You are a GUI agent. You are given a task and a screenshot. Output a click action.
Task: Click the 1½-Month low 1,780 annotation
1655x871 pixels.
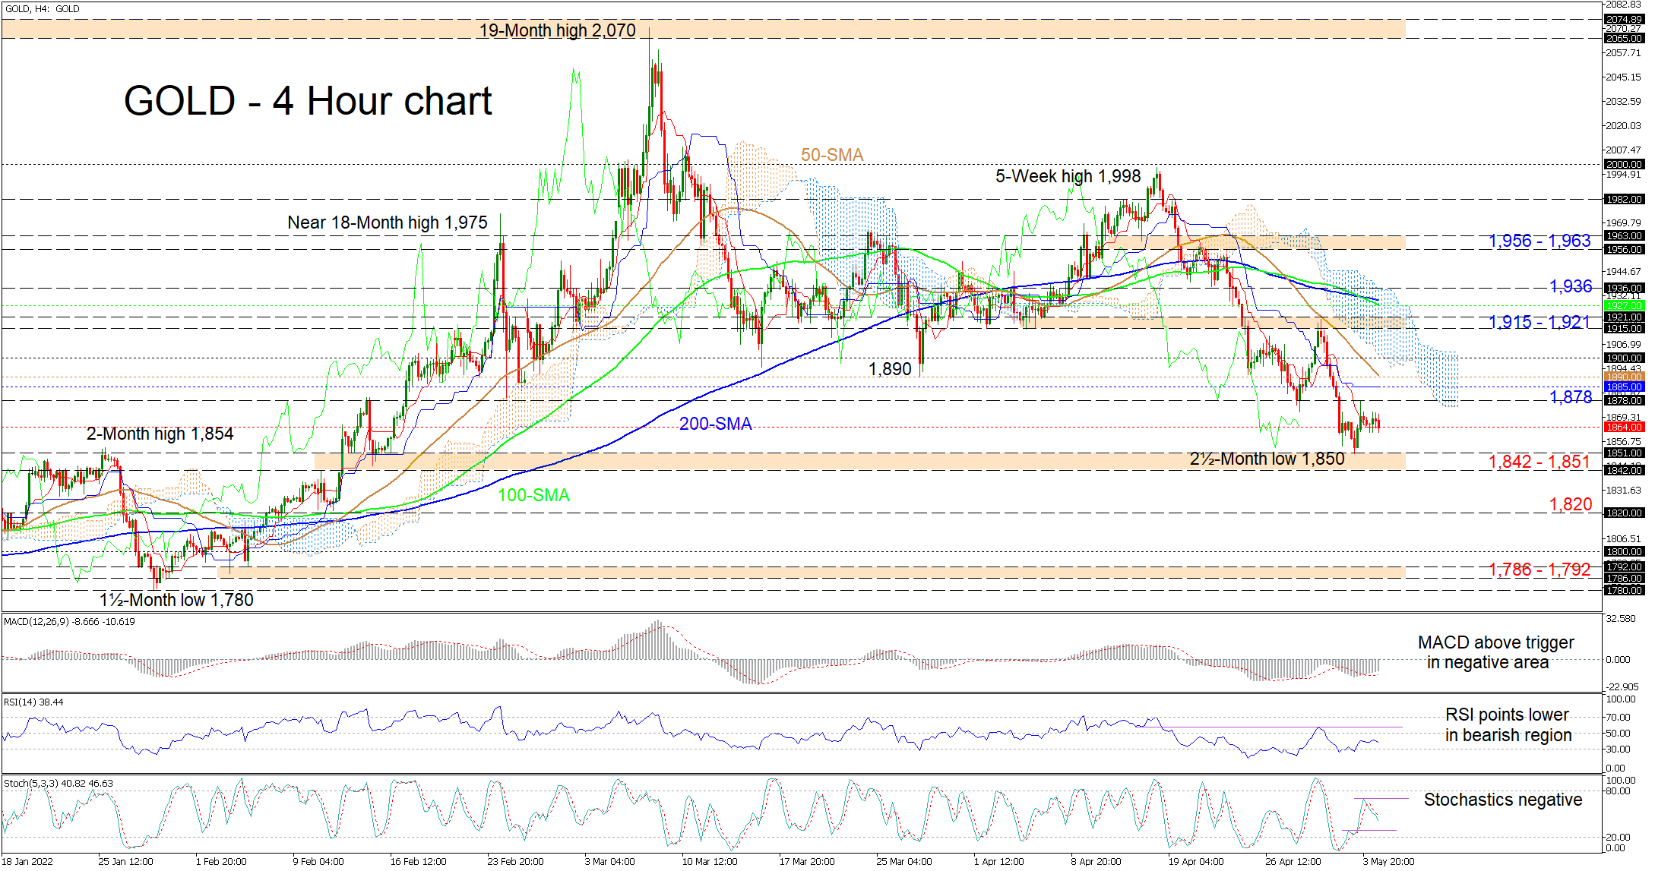click(176, 600)
